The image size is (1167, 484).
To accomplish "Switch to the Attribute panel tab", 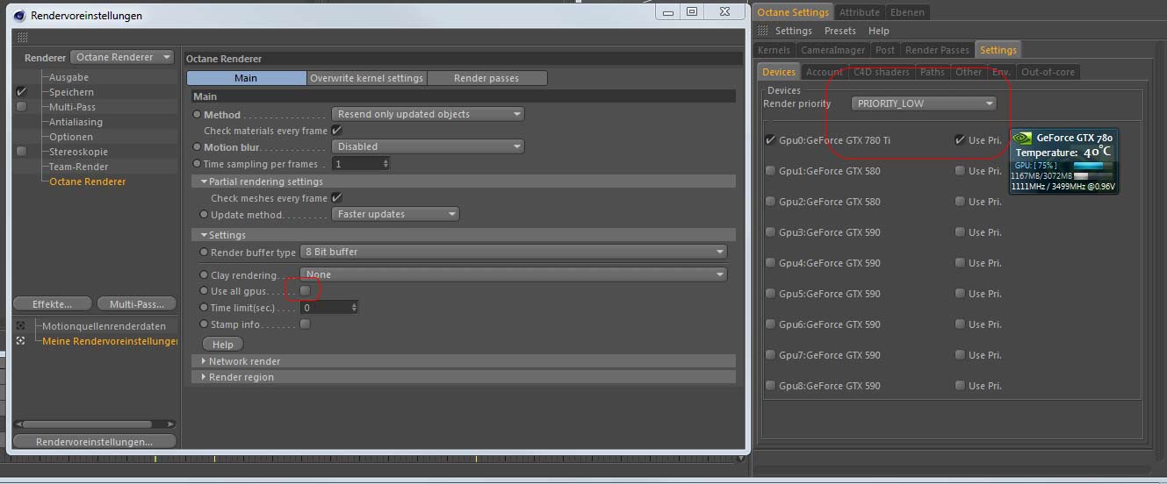I will click(860, 12).
